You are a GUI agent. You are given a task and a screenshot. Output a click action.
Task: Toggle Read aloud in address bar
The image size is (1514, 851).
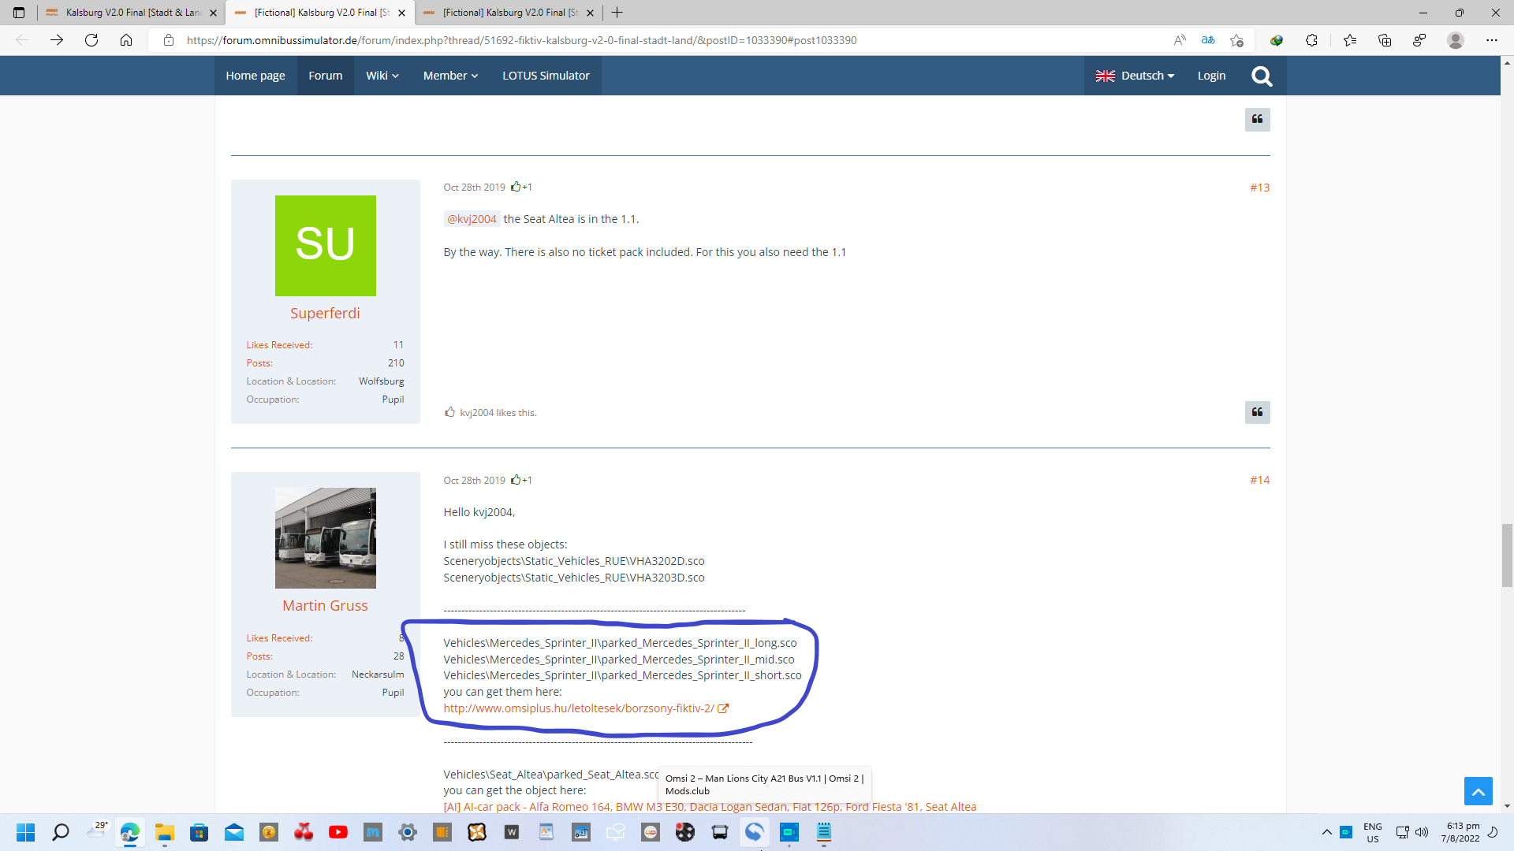1180,40
